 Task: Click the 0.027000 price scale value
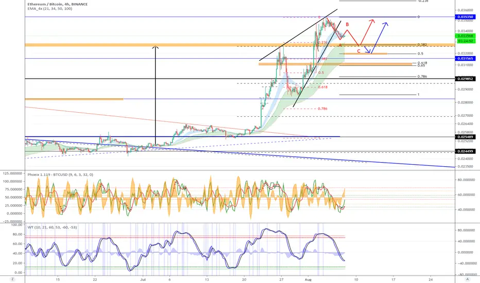point(465,116)
